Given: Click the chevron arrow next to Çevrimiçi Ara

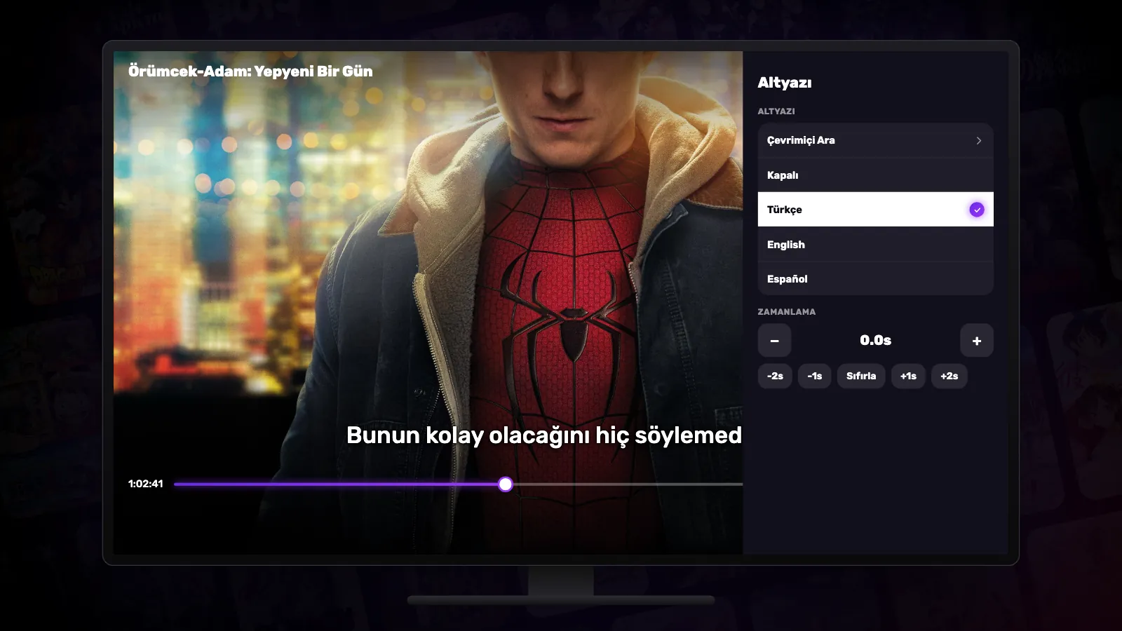Looking at the screenshot, I should pos(979,141).
